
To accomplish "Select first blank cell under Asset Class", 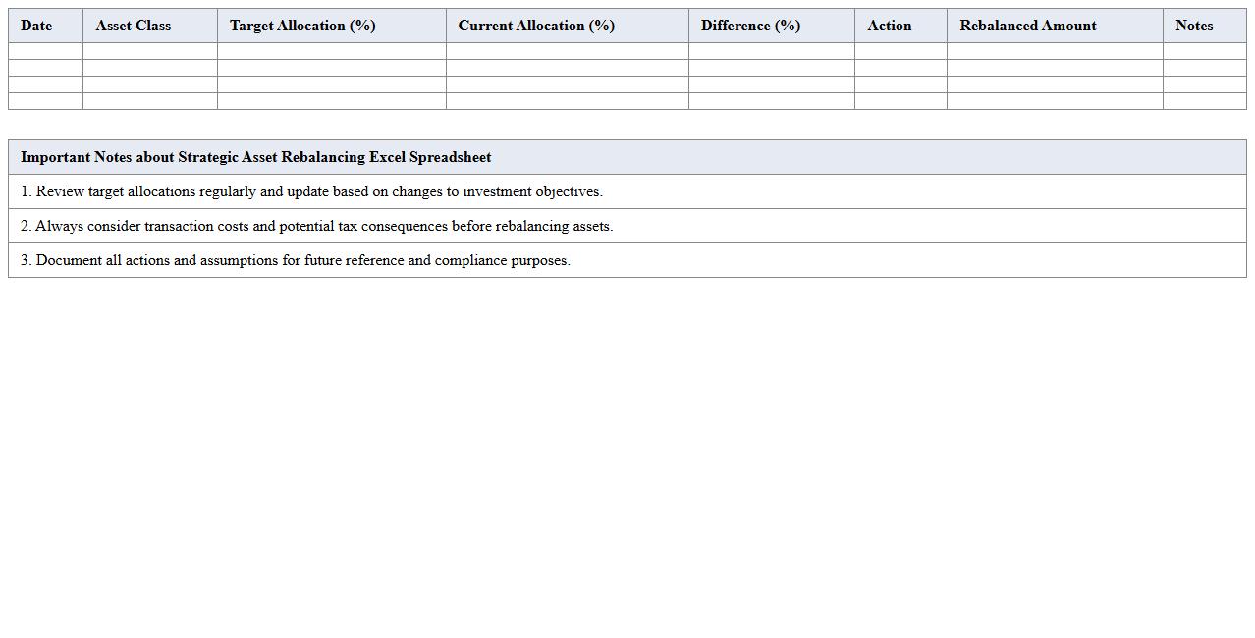I will (x=149, y=51).
